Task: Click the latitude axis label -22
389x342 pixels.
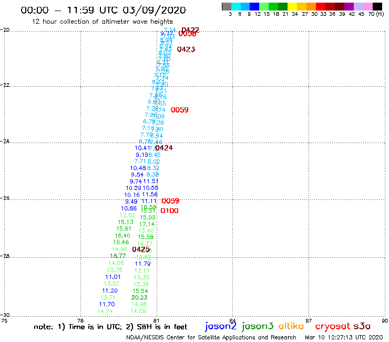Action: point(5,85)
